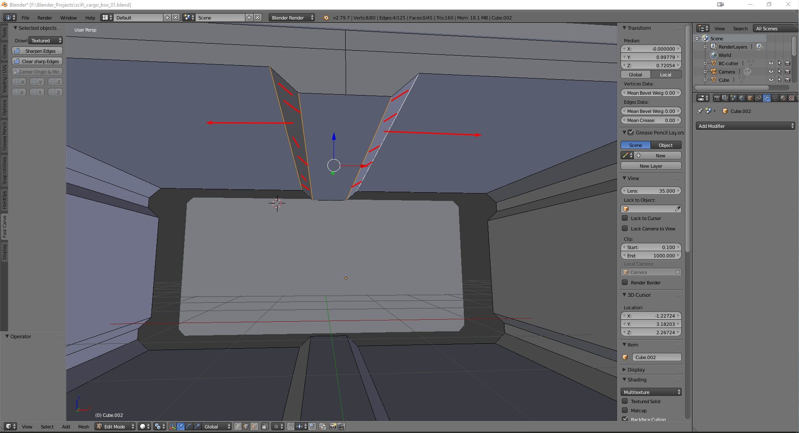Expand BC-cutter in the outliner tree
Image resolution: width=799 pixels, height=433 pixels.
[x=705, y=63]
